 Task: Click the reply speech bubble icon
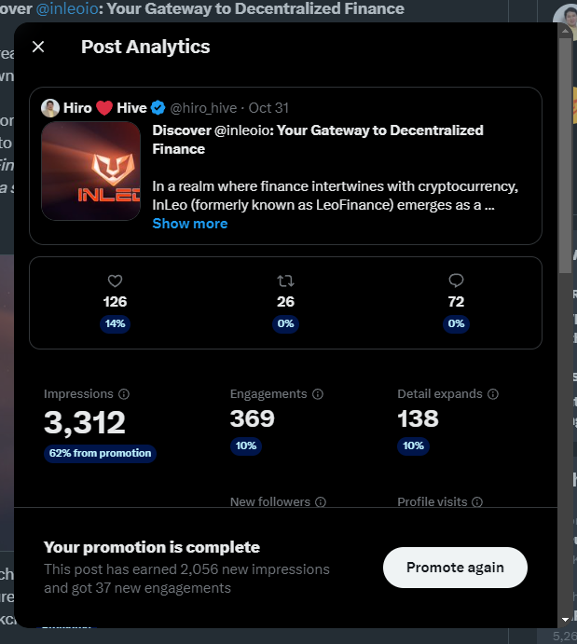click(456, 281)
